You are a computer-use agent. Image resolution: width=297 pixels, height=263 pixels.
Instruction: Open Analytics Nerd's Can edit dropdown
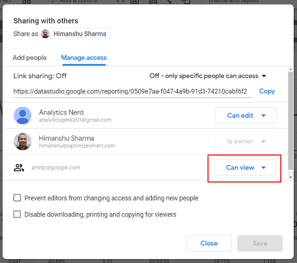coord(246,115)
